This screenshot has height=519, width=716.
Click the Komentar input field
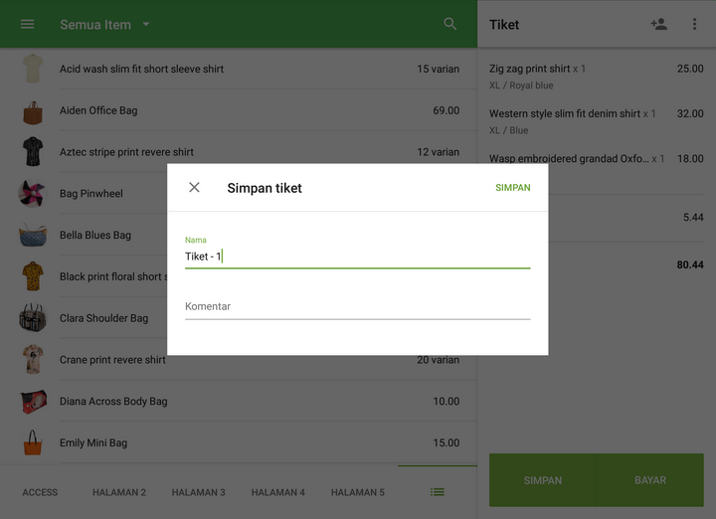pos(357,306)
